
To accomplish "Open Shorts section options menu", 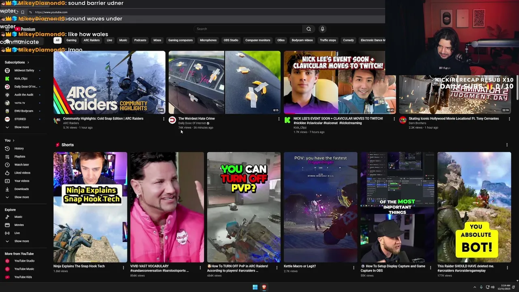I will click(x=507, y=145).
